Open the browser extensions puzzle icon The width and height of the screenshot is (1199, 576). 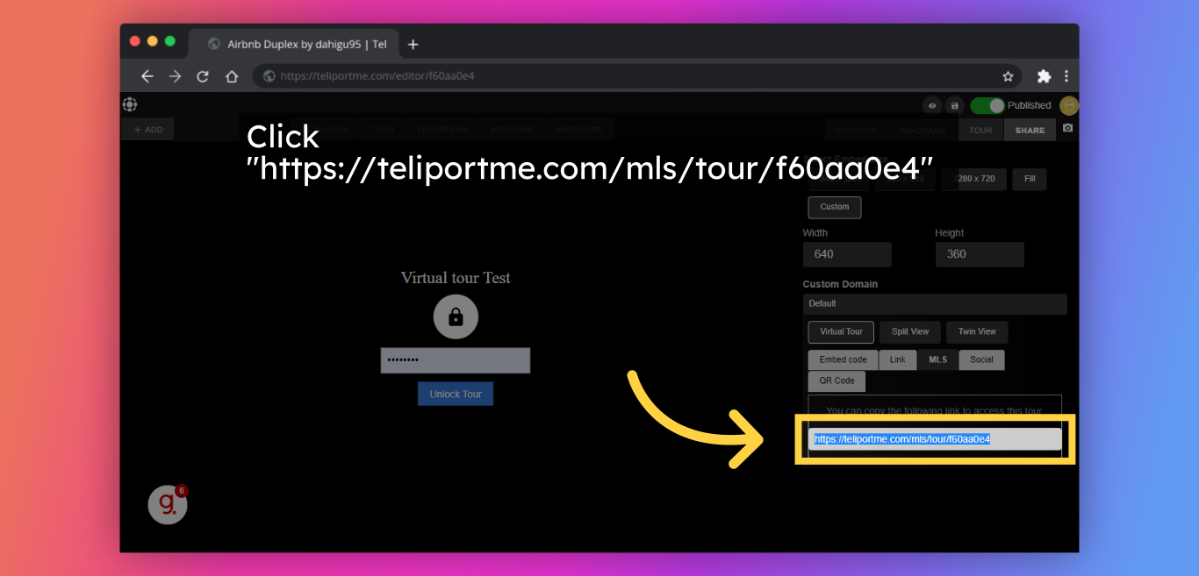[x=1044, y=76]
